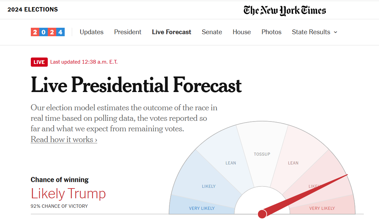
Task: View the Photos section
Action: coord(271,32)
